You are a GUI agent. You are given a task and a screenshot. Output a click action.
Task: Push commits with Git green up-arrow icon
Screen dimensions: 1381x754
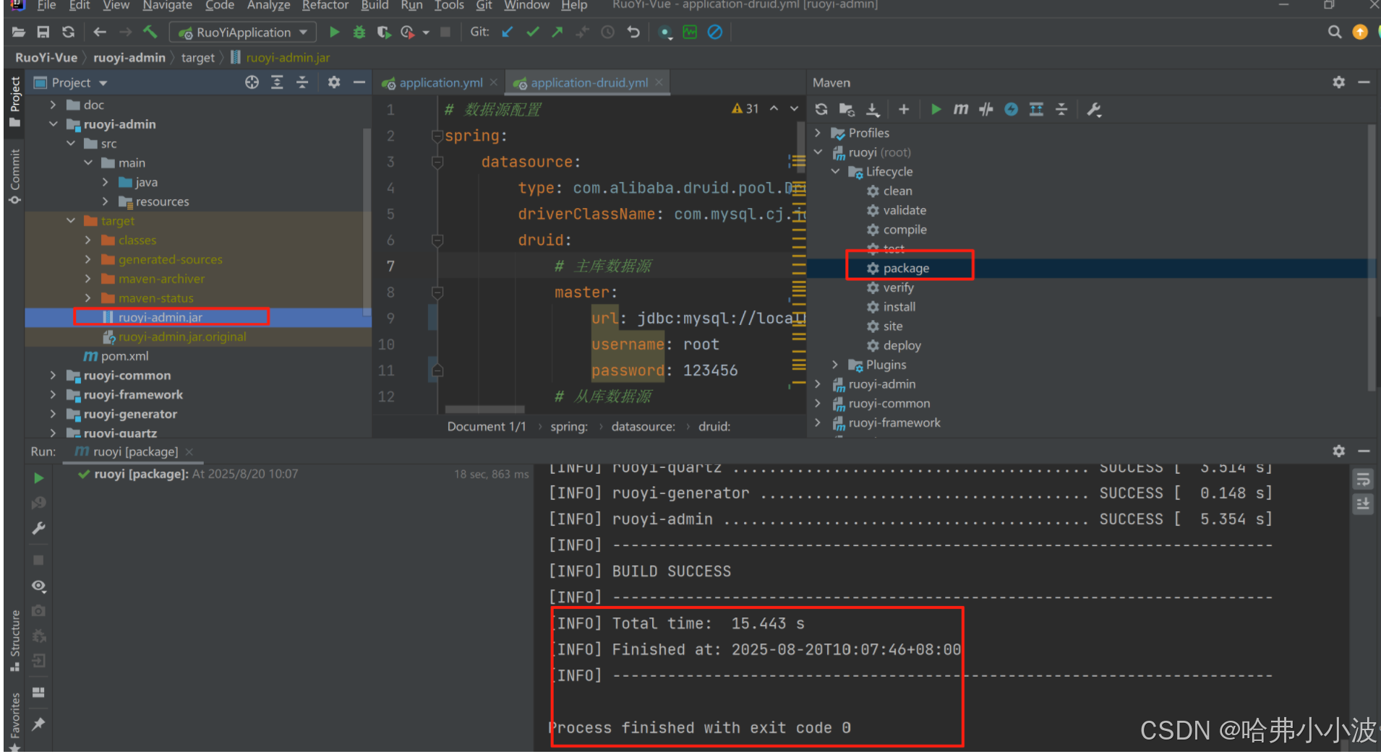557,32
